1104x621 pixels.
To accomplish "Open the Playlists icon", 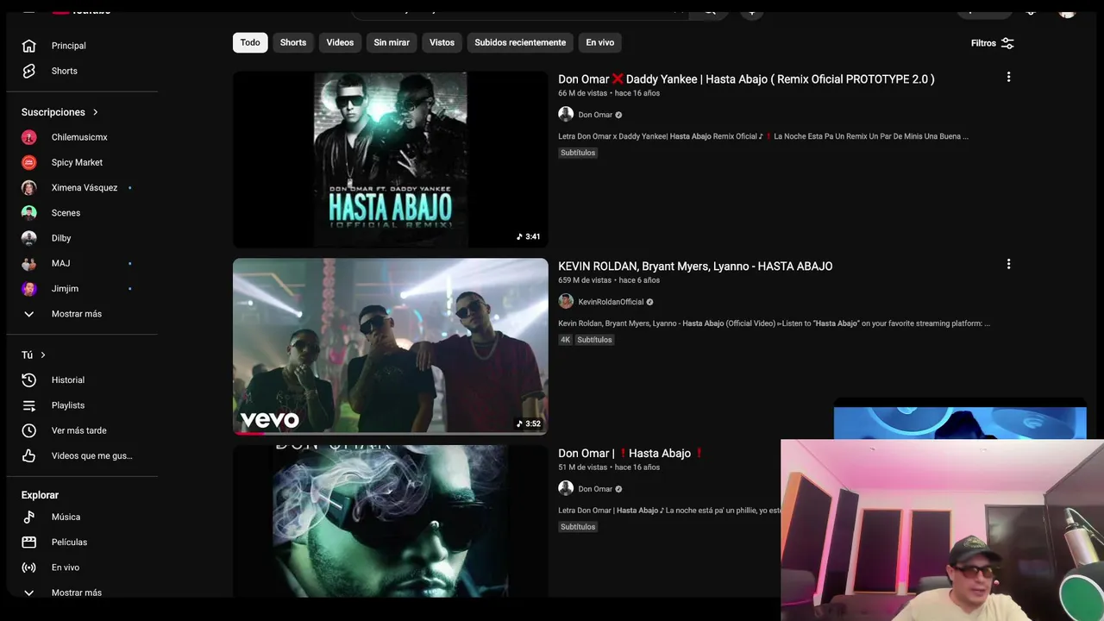I will click(28, 405).
